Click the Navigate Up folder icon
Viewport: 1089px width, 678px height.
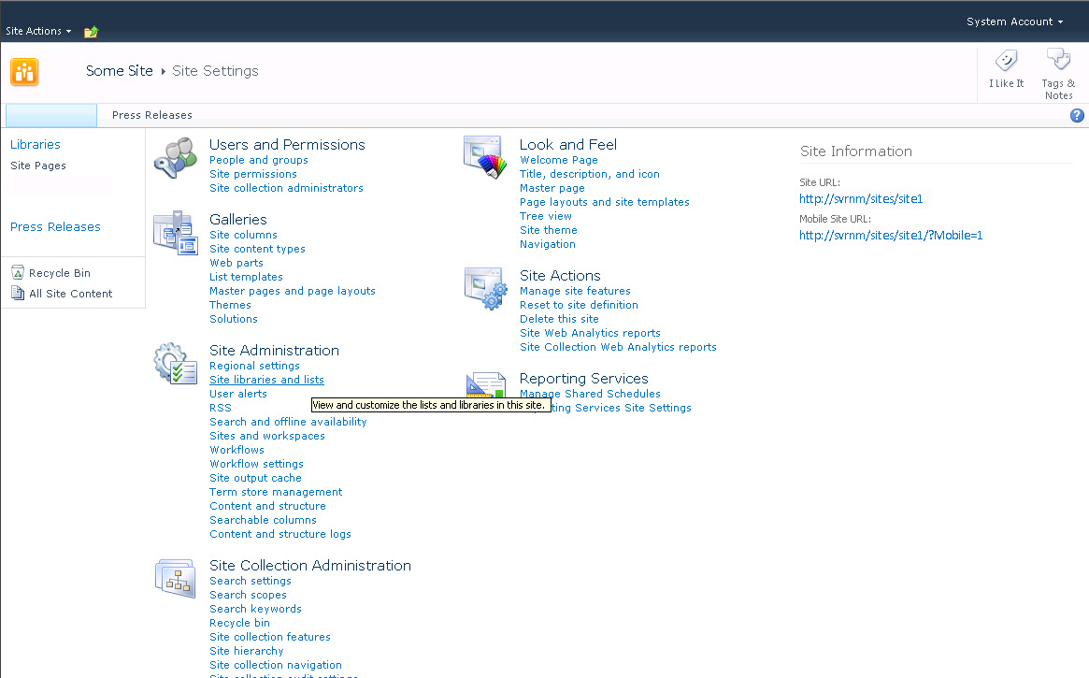(x=91, y=32)
